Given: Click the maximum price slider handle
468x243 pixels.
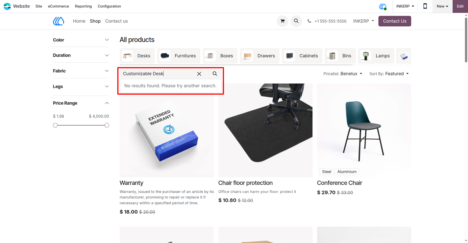Looking at the screenshot, I should [107, 125].
